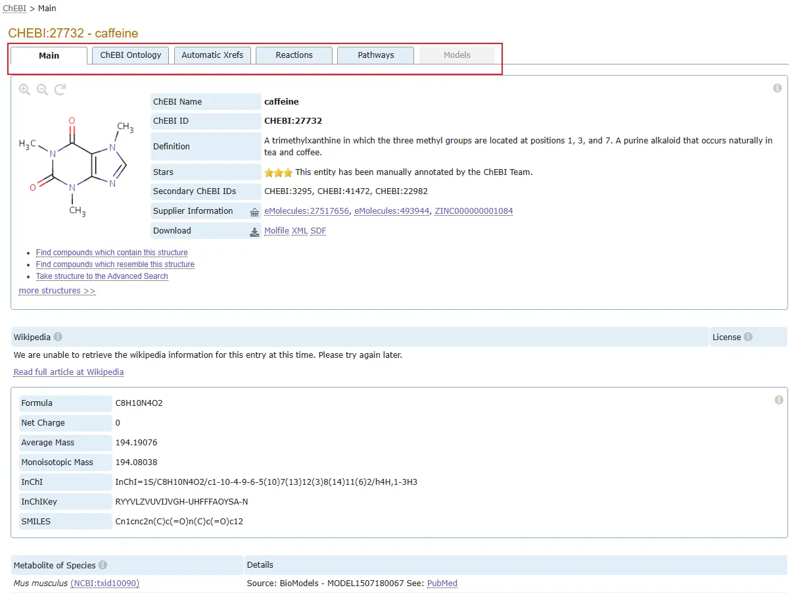Click info icon in the top panel corner
This screenshot has width=796, height=596.
click(x=778, y=88)
